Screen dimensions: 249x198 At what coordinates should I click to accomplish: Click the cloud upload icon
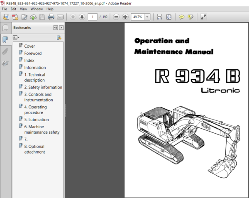(33, 17)
